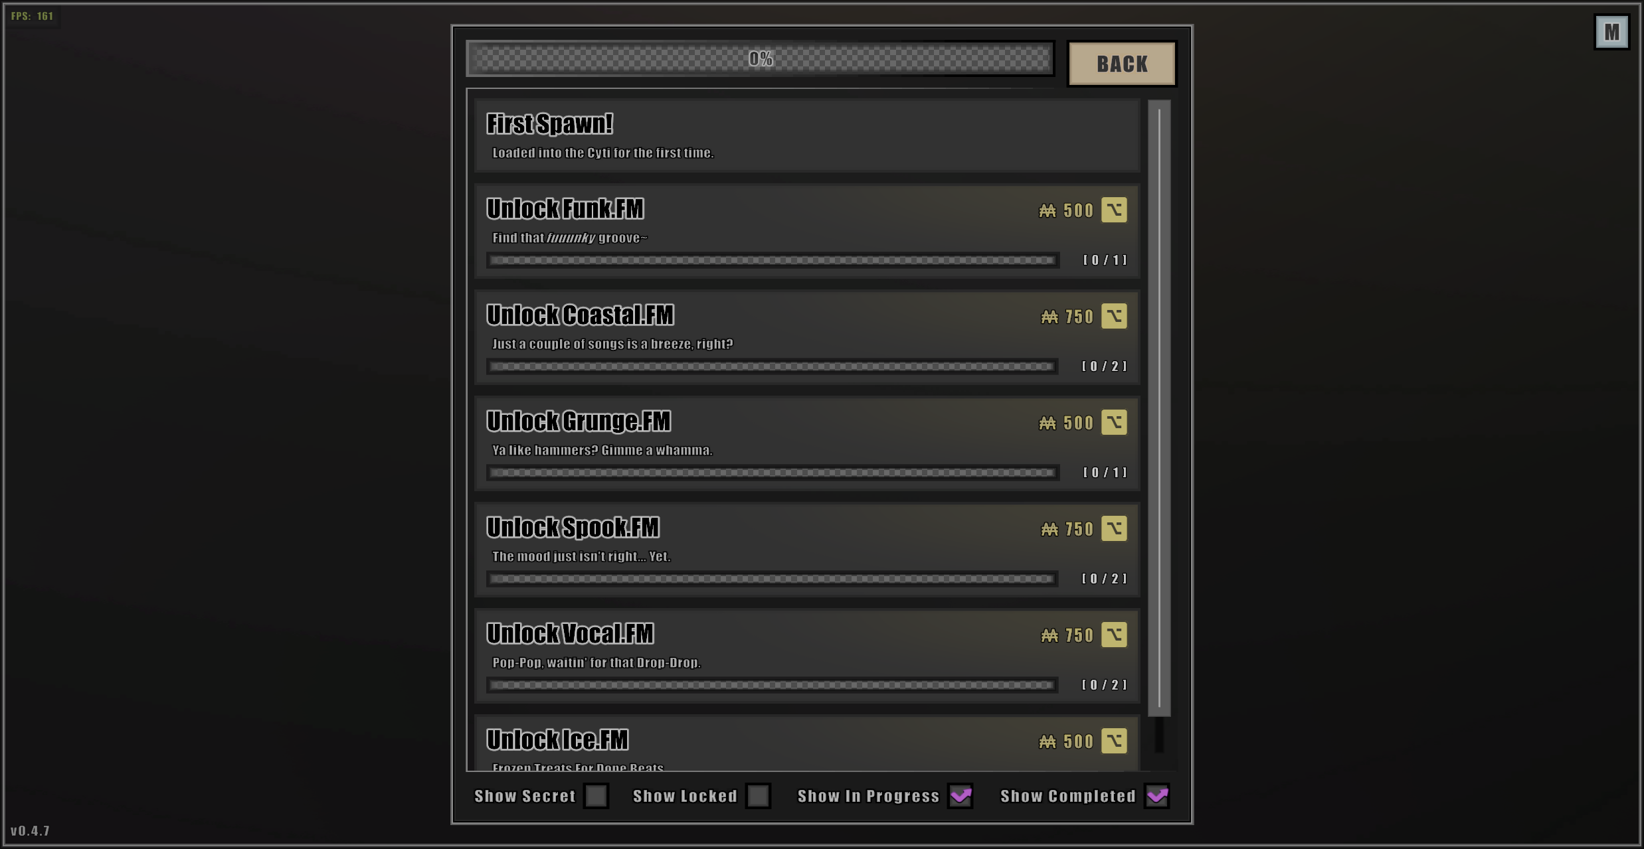This screenshot has width=1644, height=849.
Task: Click the yellow reward icon on Unlock Spook.FM
Action: pyautogui.click(x=1114, y=528)
